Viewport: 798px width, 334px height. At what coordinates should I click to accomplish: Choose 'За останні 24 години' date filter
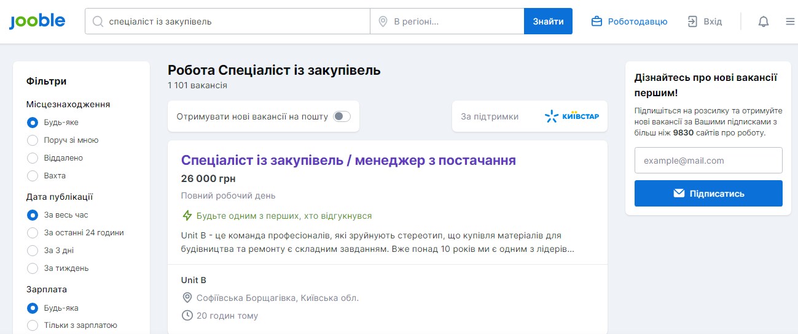coord(33,233)
